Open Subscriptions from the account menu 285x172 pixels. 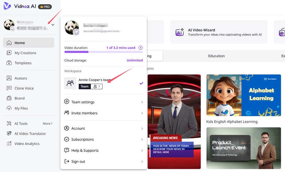point(104,139)
